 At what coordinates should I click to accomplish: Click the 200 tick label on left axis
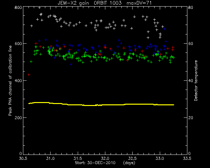[18, 117]
